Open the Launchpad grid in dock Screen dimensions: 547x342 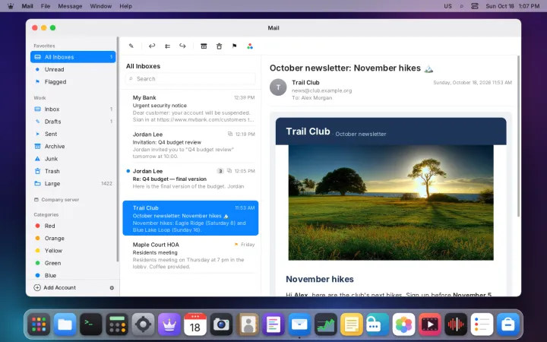[39, 325]
